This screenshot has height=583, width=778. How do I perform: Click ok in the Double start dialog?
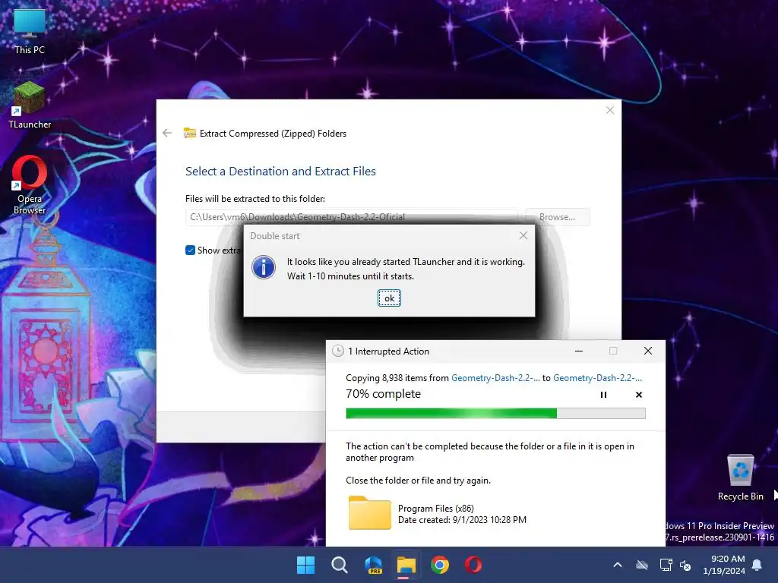(x=389, y=298)
